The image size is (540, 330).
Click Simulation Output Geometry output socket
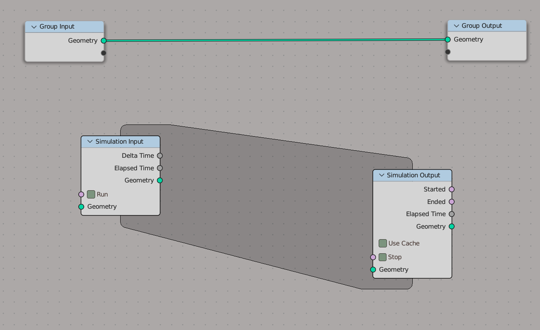[452, 226]
